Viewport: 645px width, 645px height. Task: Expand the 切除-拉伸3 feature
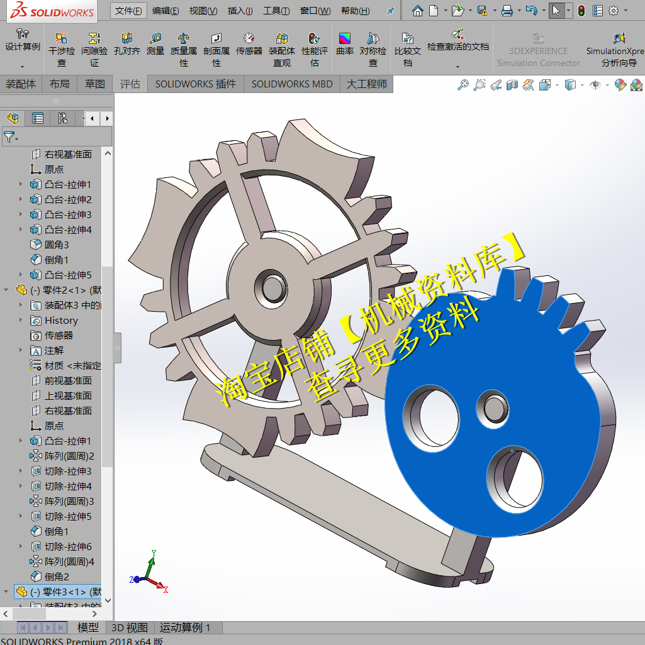(x=21, y=471)
